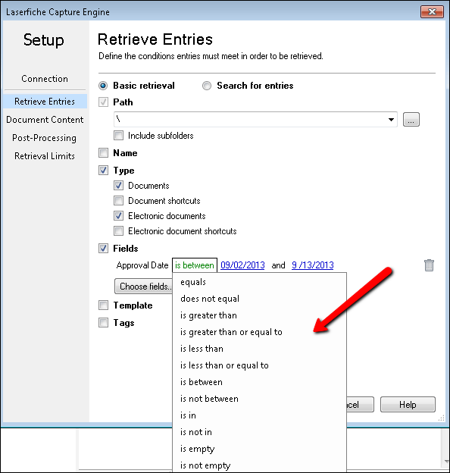Open the 'is between' operator dropdown
Image resolution: width=450 pixels, height=473 pixels.
click(195, 265)
